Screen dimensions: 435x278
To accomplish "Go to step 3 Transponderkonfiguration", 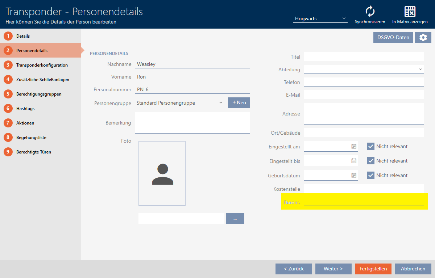I will [42, 65].
